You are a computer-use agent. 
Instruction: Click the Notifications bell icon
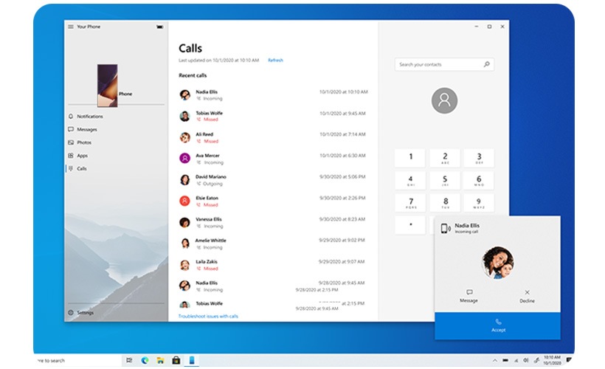click(71, 116)
